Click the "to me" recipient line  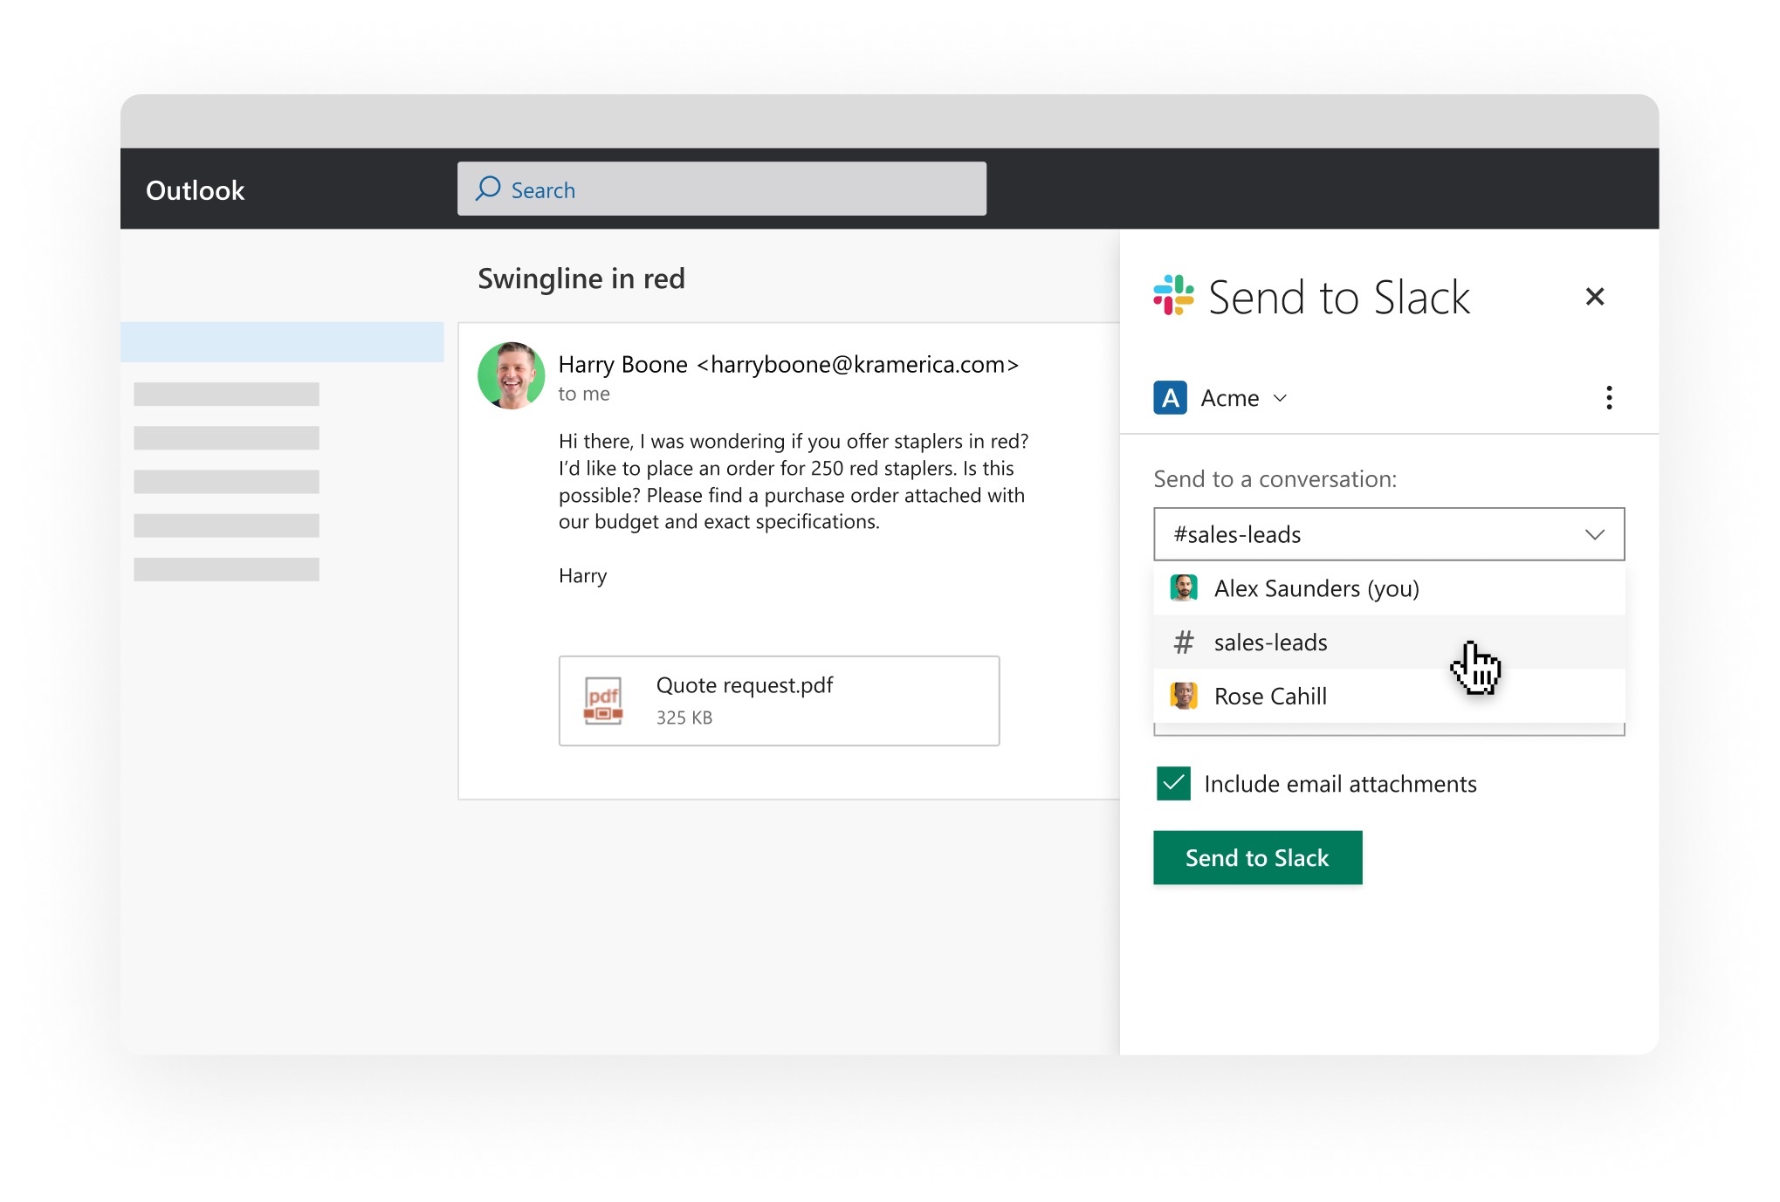(584, 394)
